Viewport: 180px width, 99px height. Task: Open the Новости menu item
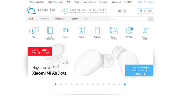[74, 19]
